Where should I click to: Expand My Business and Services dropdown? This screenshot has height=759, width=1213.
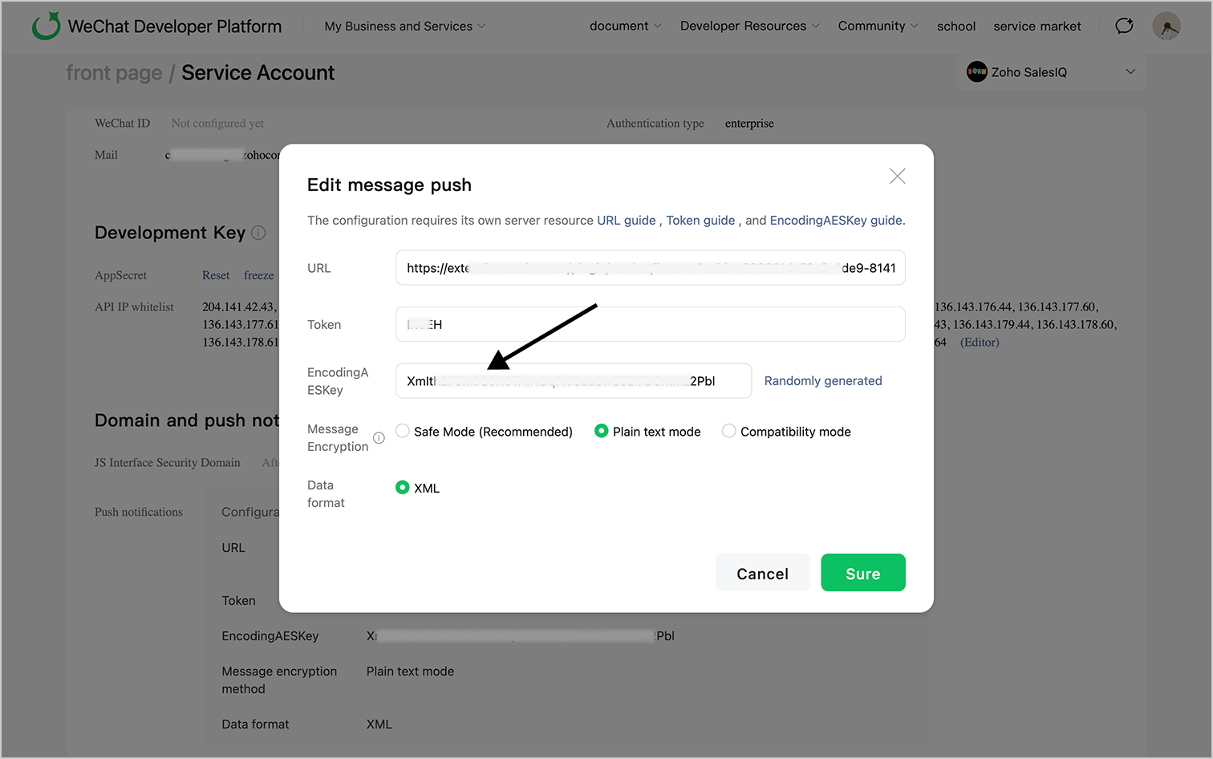[405, 26]
